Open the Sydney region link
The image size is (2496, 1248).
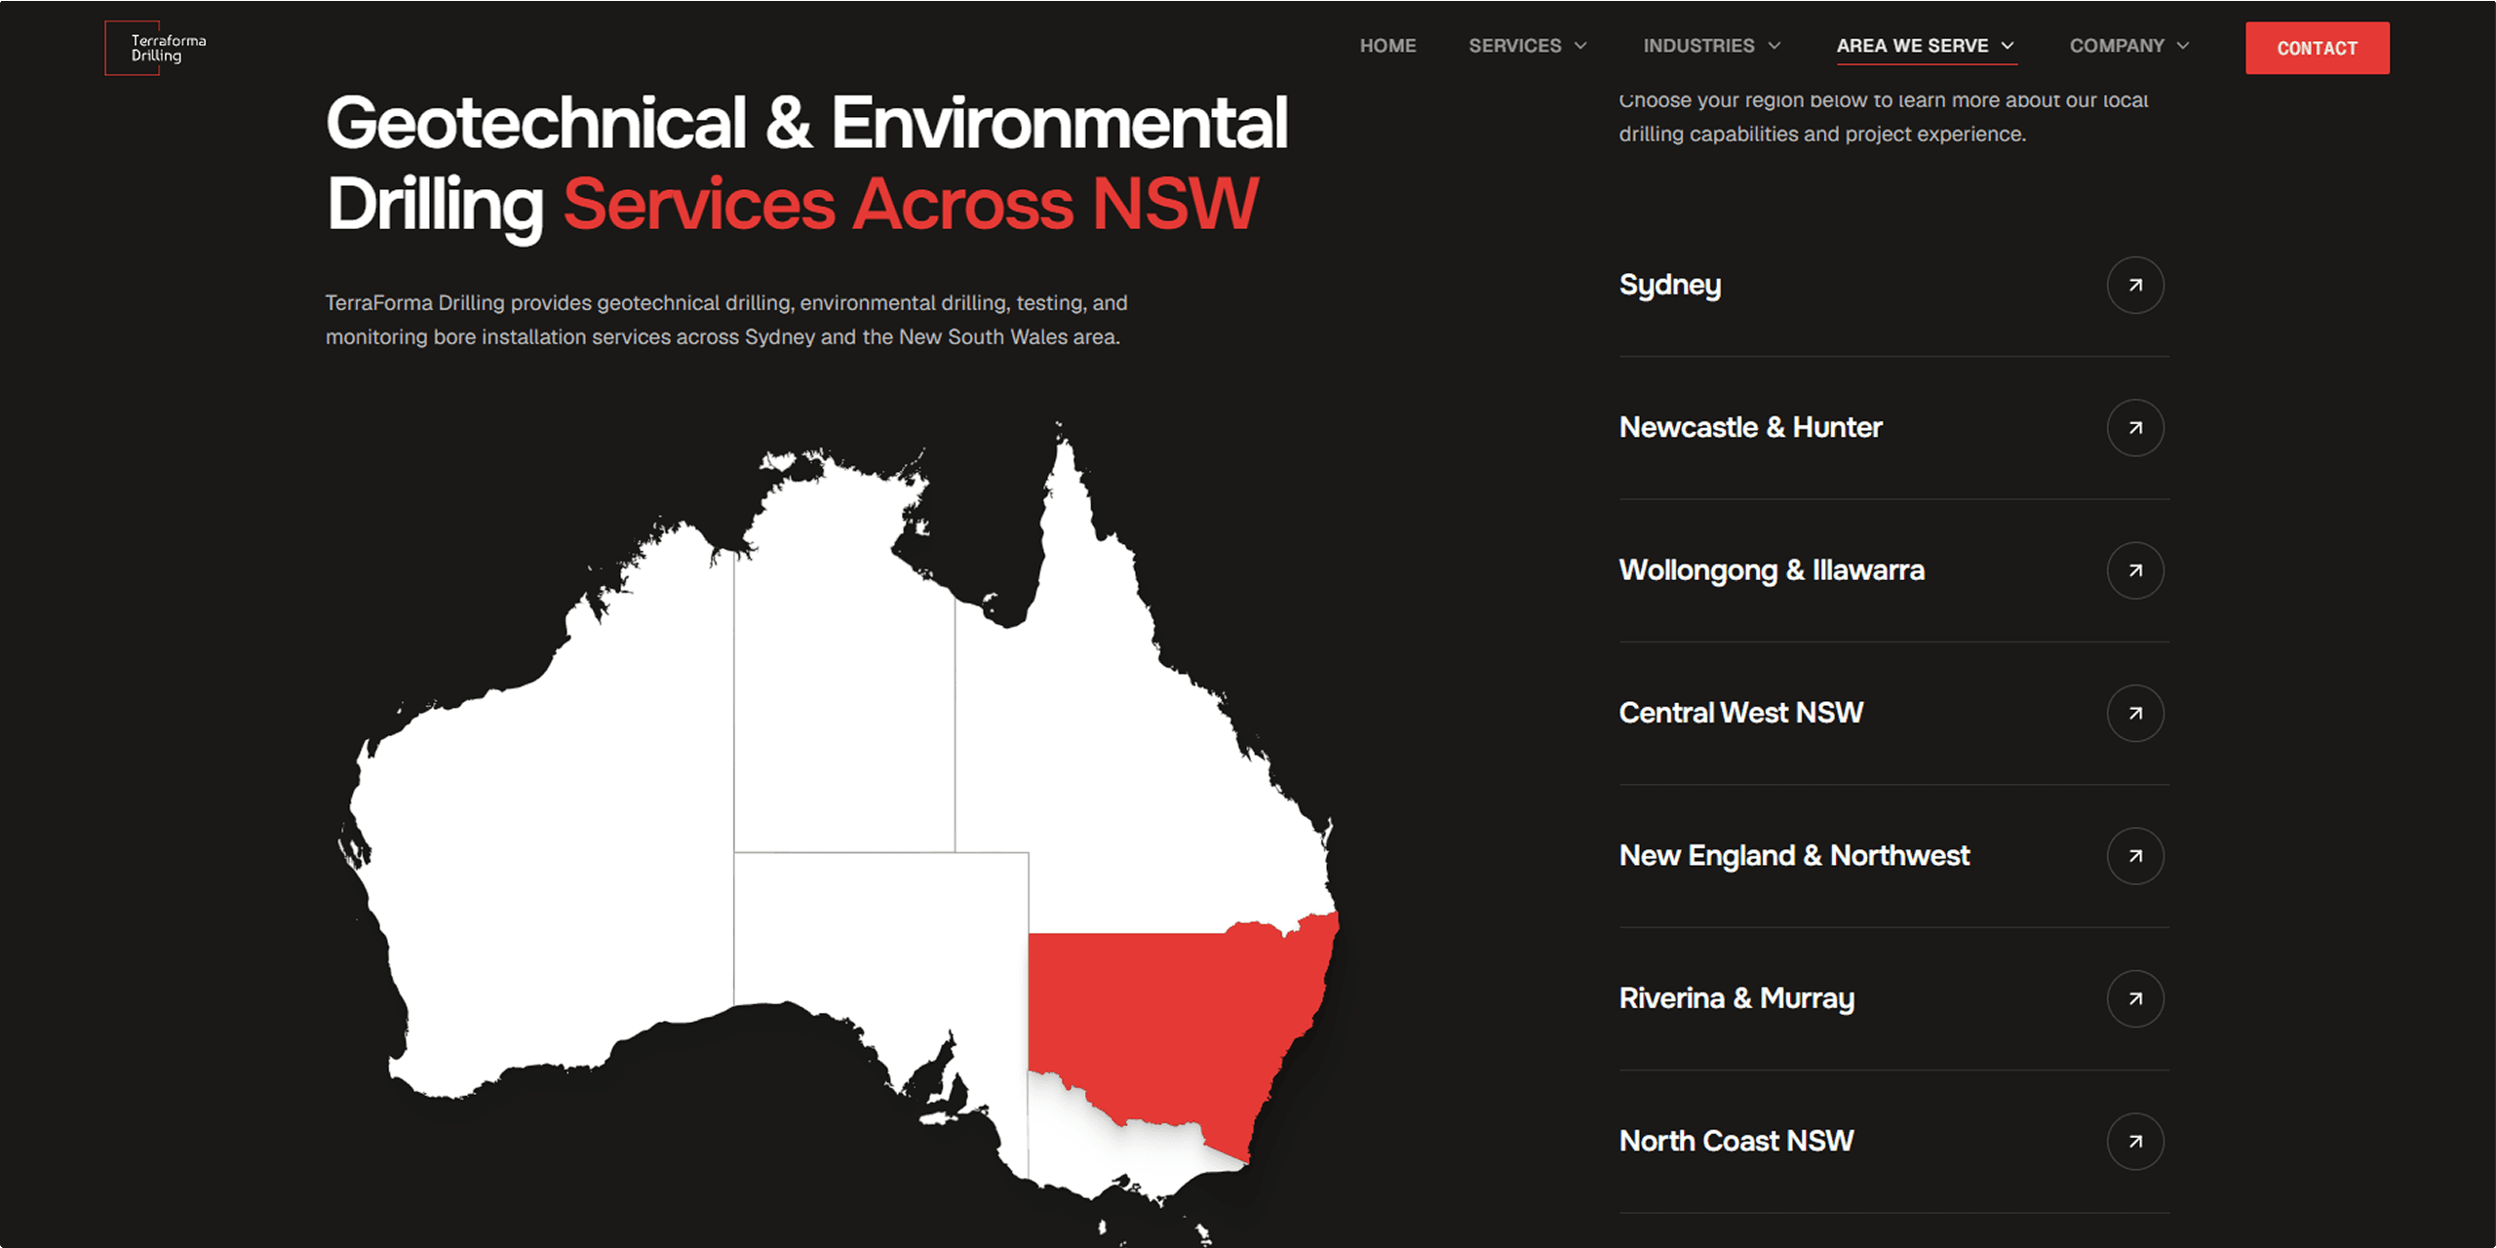pyautogui.click(x=1669, y=285)
